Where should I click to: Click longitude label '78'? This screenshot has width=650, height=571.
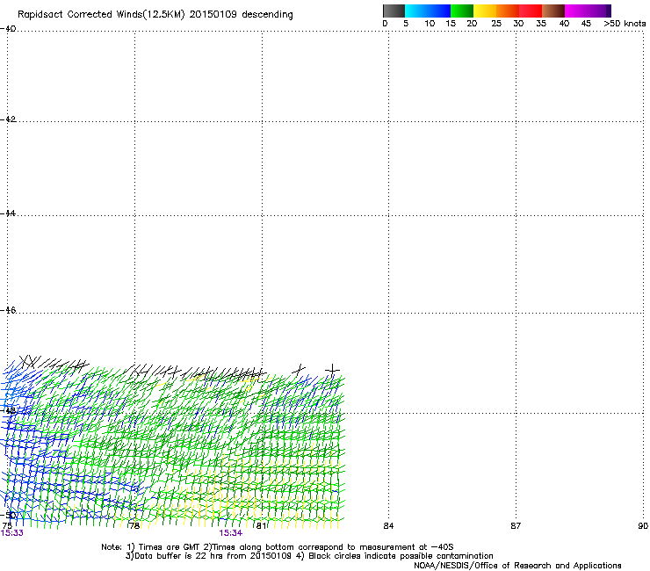pyautogui.click(x=134, y=526)
